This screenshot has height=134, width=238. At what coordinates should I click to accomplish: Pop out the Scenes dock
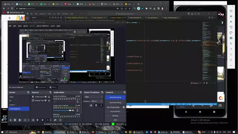[x=28, y=92]
